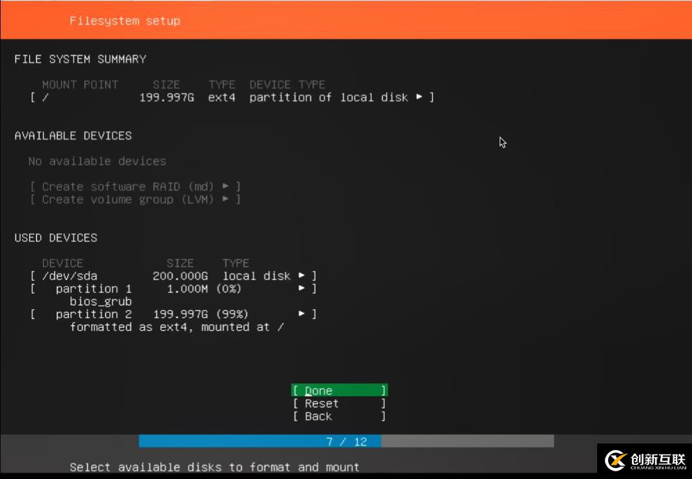The width and height of the screenshot is (692, 479).
Task: Click 1.000M (0%) partition size
Action: click(204, 289)
